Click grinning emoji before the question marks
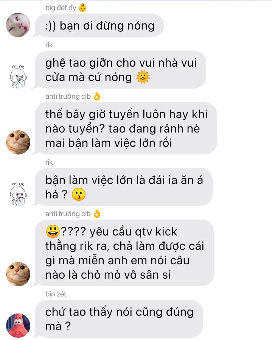Viewport: 272px width, 340px height. [x=53, y=231]
